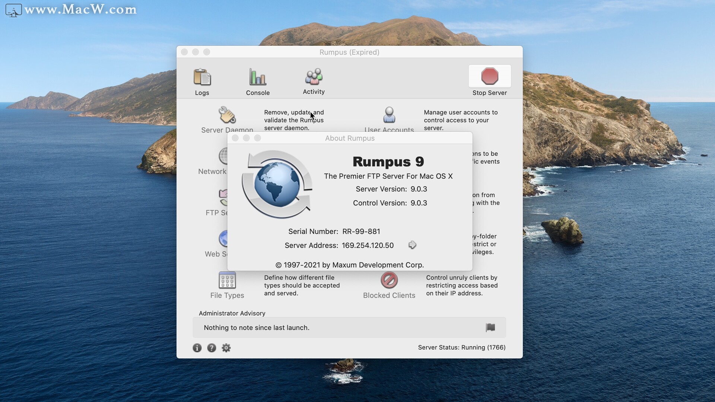This screenshot has height=402, width=715.
Task: Click the Web Settings globe icon
Action: (x=223, y=239)
